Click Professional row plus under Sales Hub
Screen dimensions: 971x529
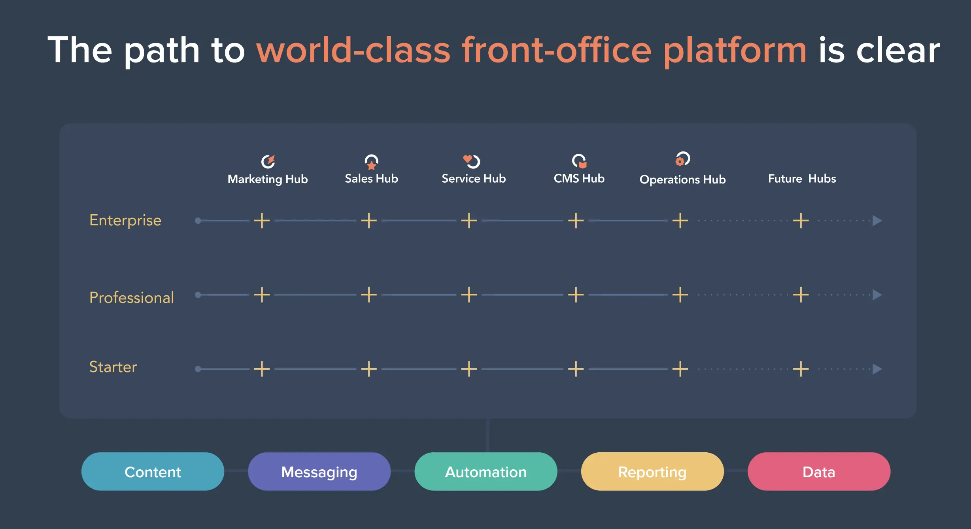pyautogui.click(x=369, y=295)
